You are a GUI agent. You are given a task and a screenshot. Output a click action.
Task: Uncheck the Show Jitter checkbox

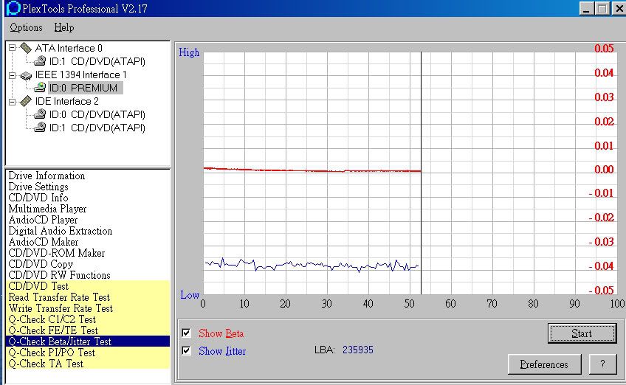(x=187, y=350)
